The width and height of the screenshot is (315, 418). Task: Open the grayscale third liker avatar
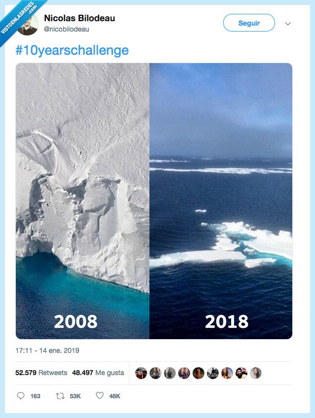pos(170,373)
